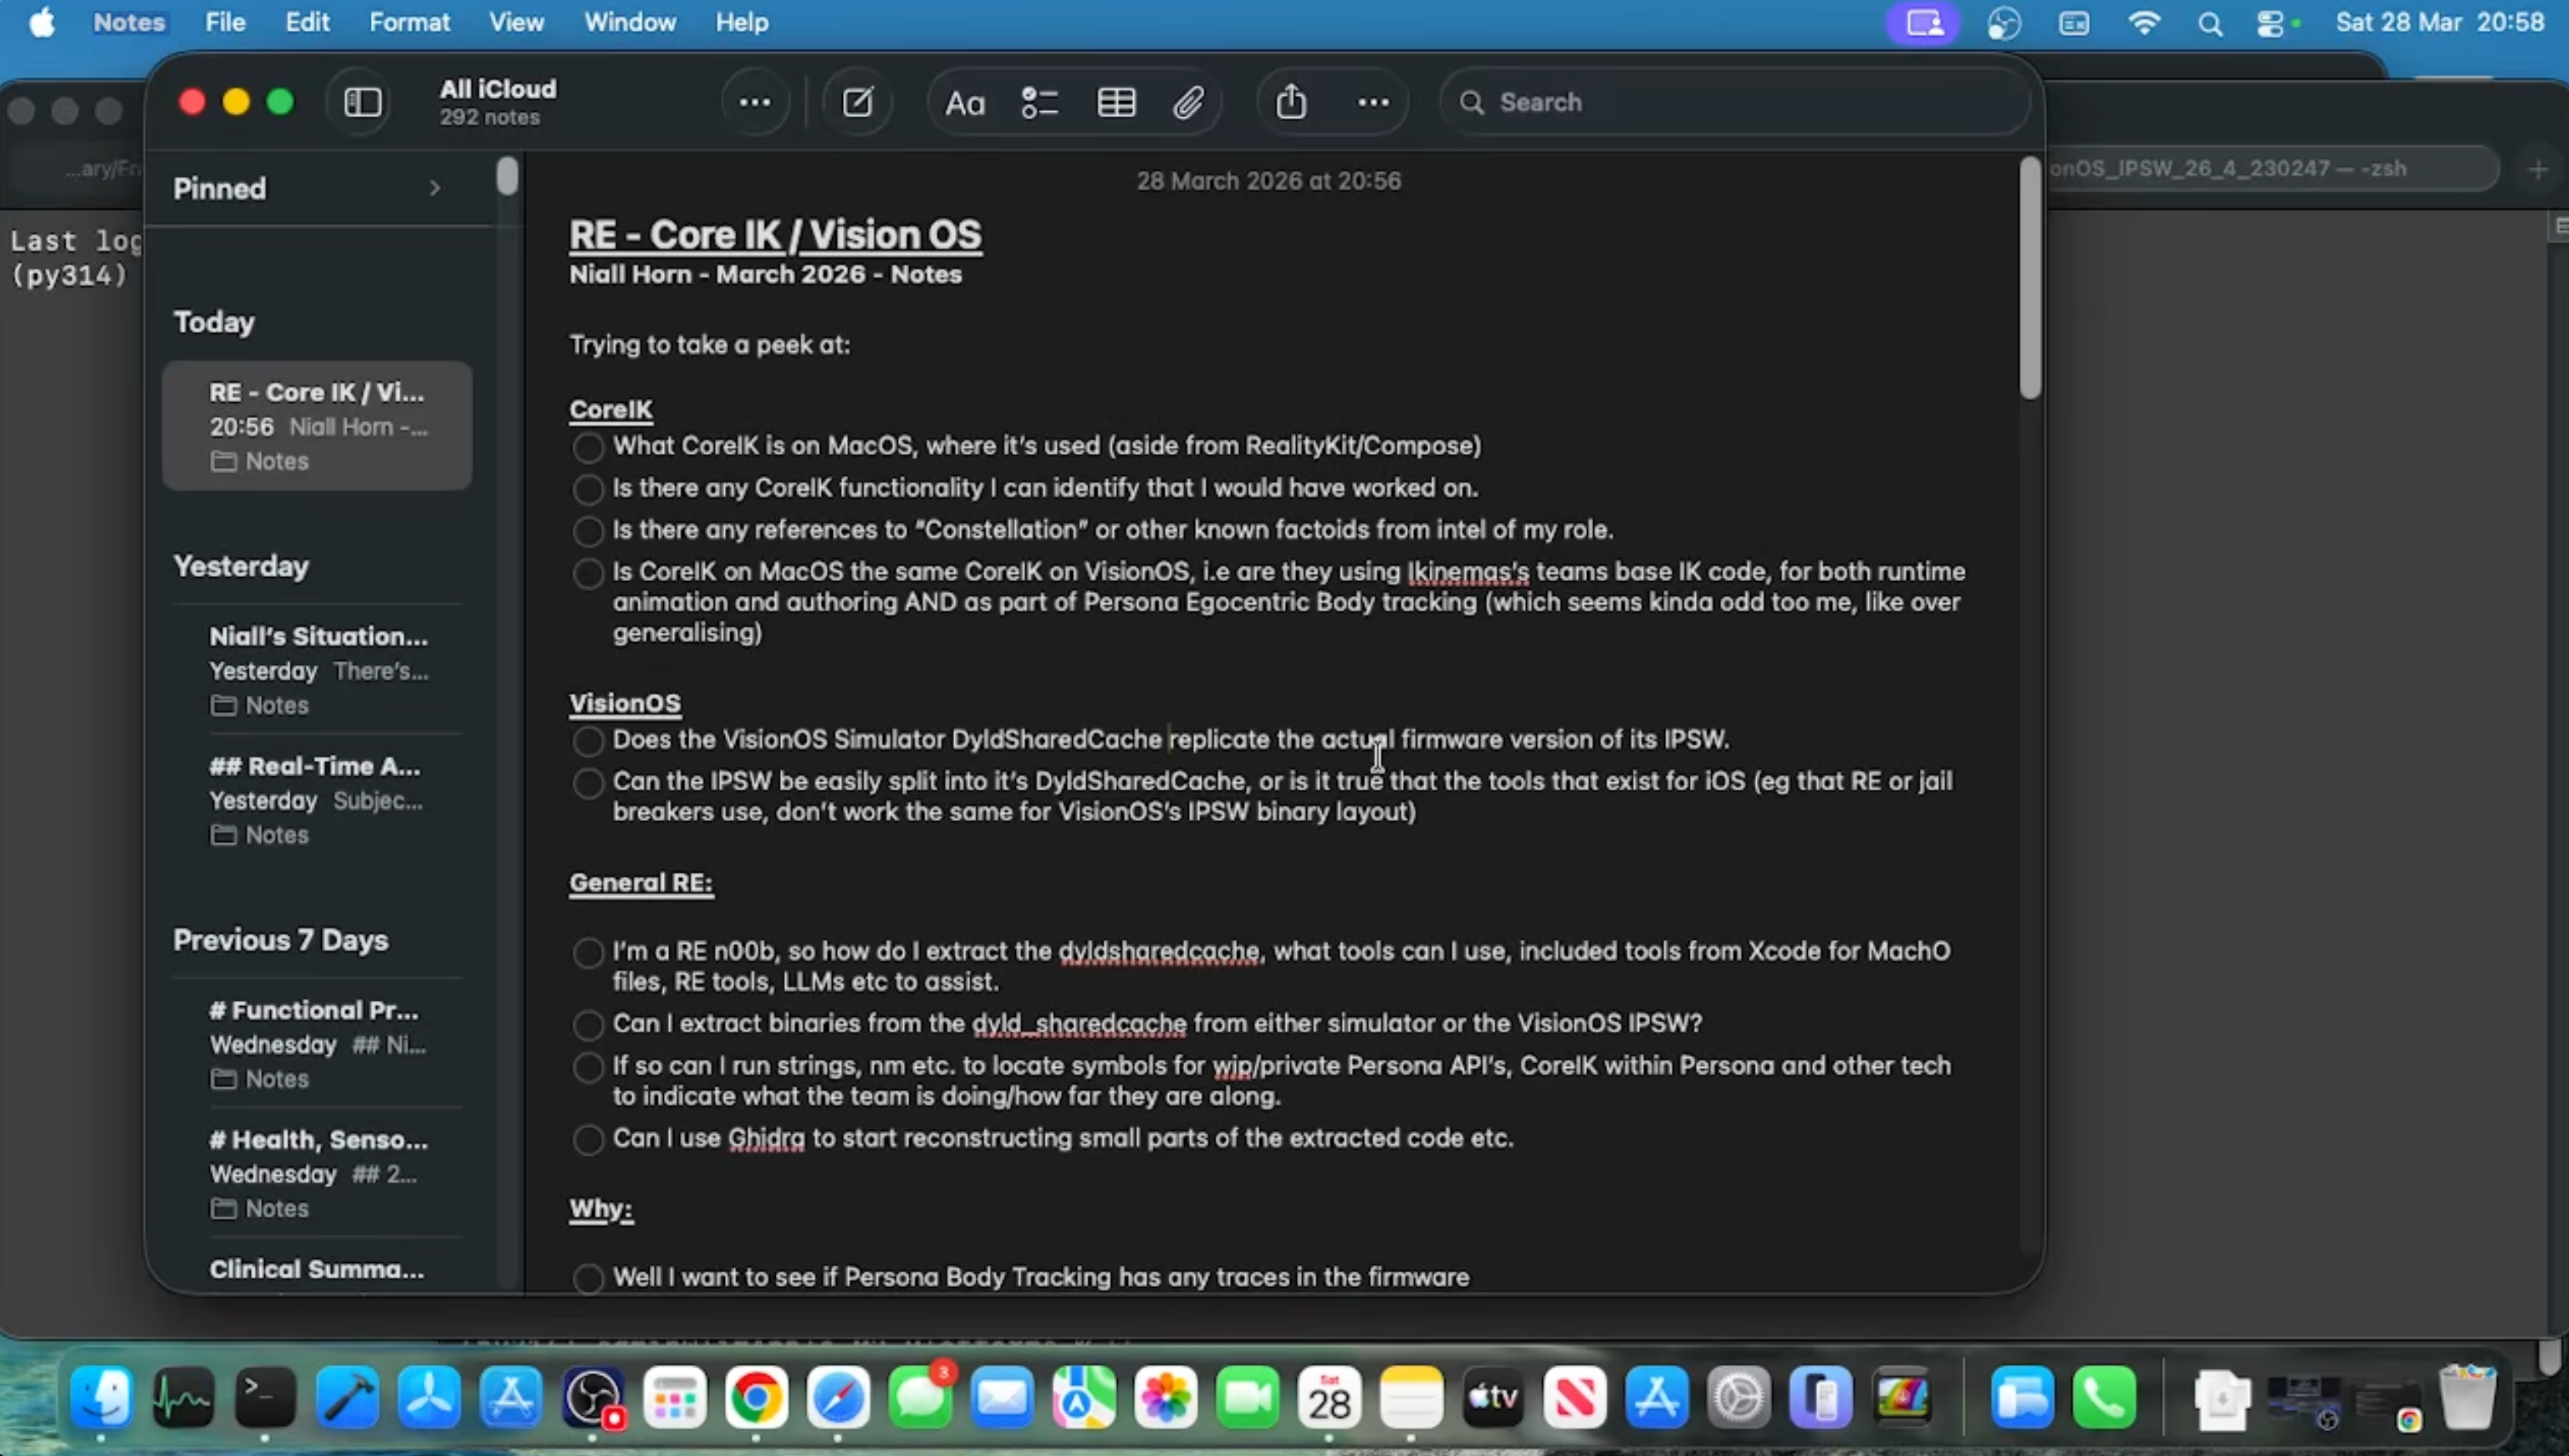
Task: Check "Can I extract binaries" checklist item
Action: click(588, 1025)
